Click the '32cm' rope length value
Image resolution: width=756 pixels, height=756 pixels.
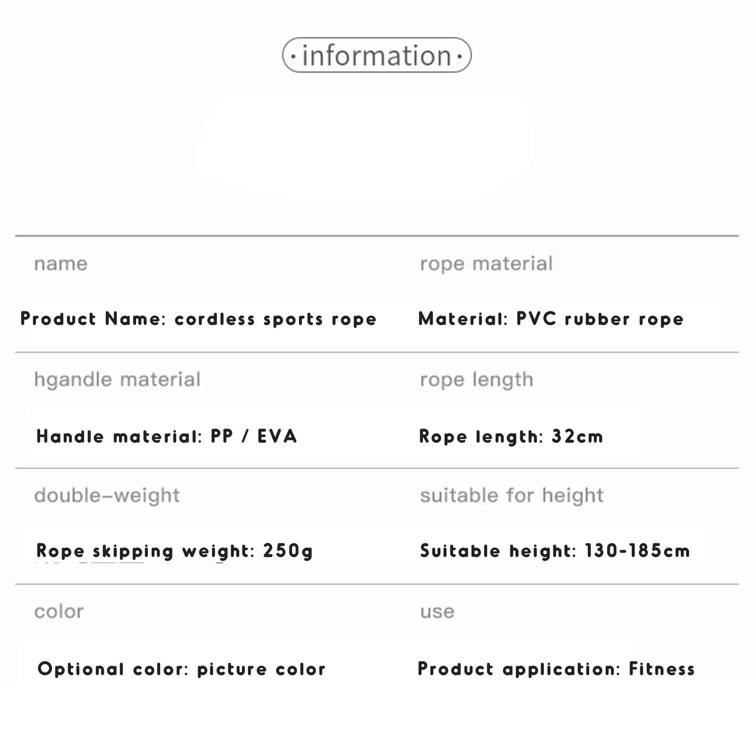pyautogui.click(x=577, y=437)
